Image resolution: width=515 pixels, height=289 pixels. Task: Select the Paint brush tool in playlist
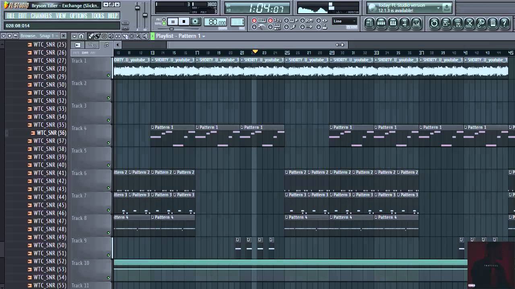[98, 36]
